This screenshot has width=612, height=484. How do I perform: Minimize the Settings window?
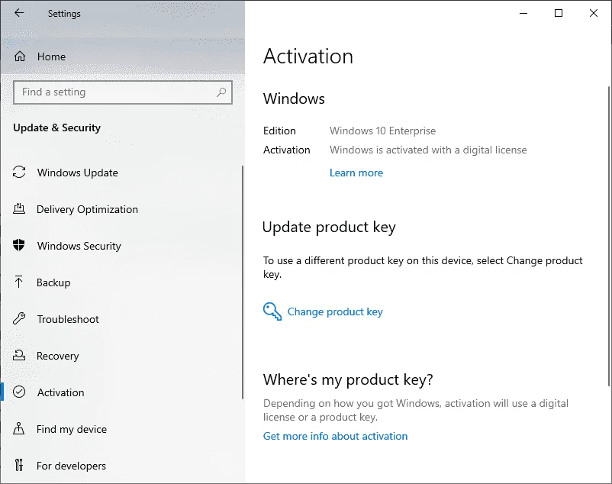[523, 13]
